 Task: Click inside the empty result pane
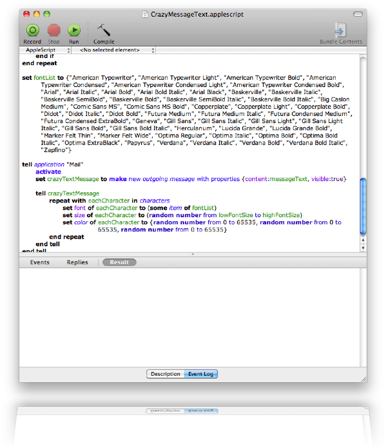[x=189, y=317]
